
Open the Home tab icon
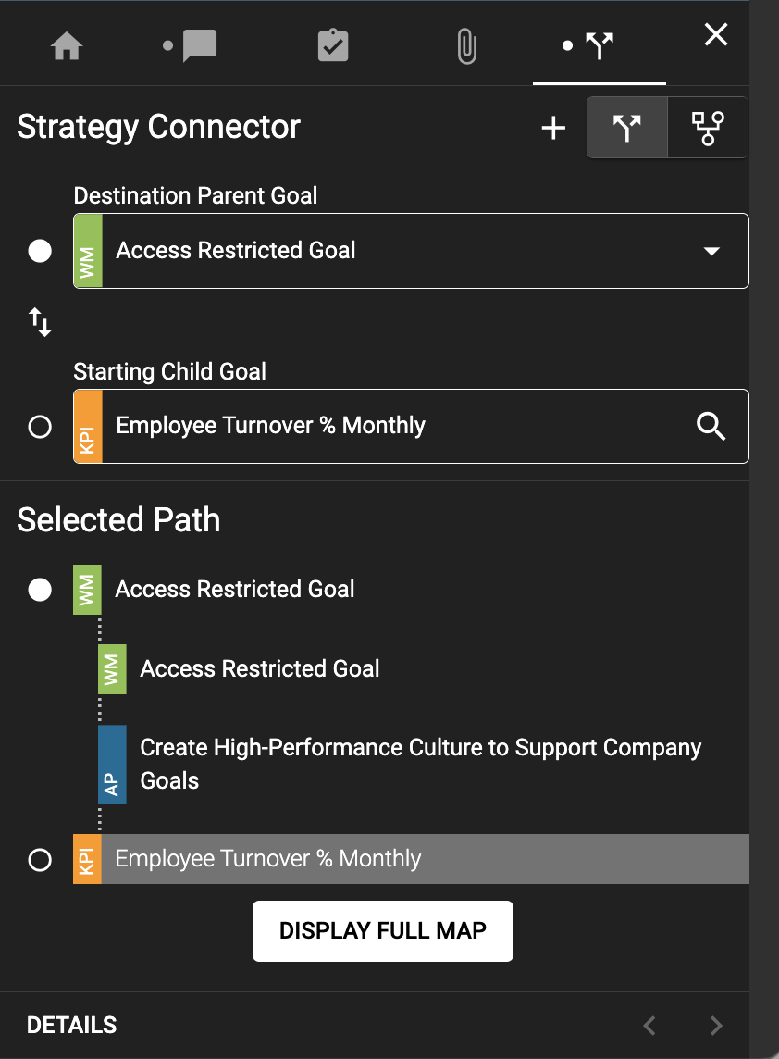(x=66, y=43)
